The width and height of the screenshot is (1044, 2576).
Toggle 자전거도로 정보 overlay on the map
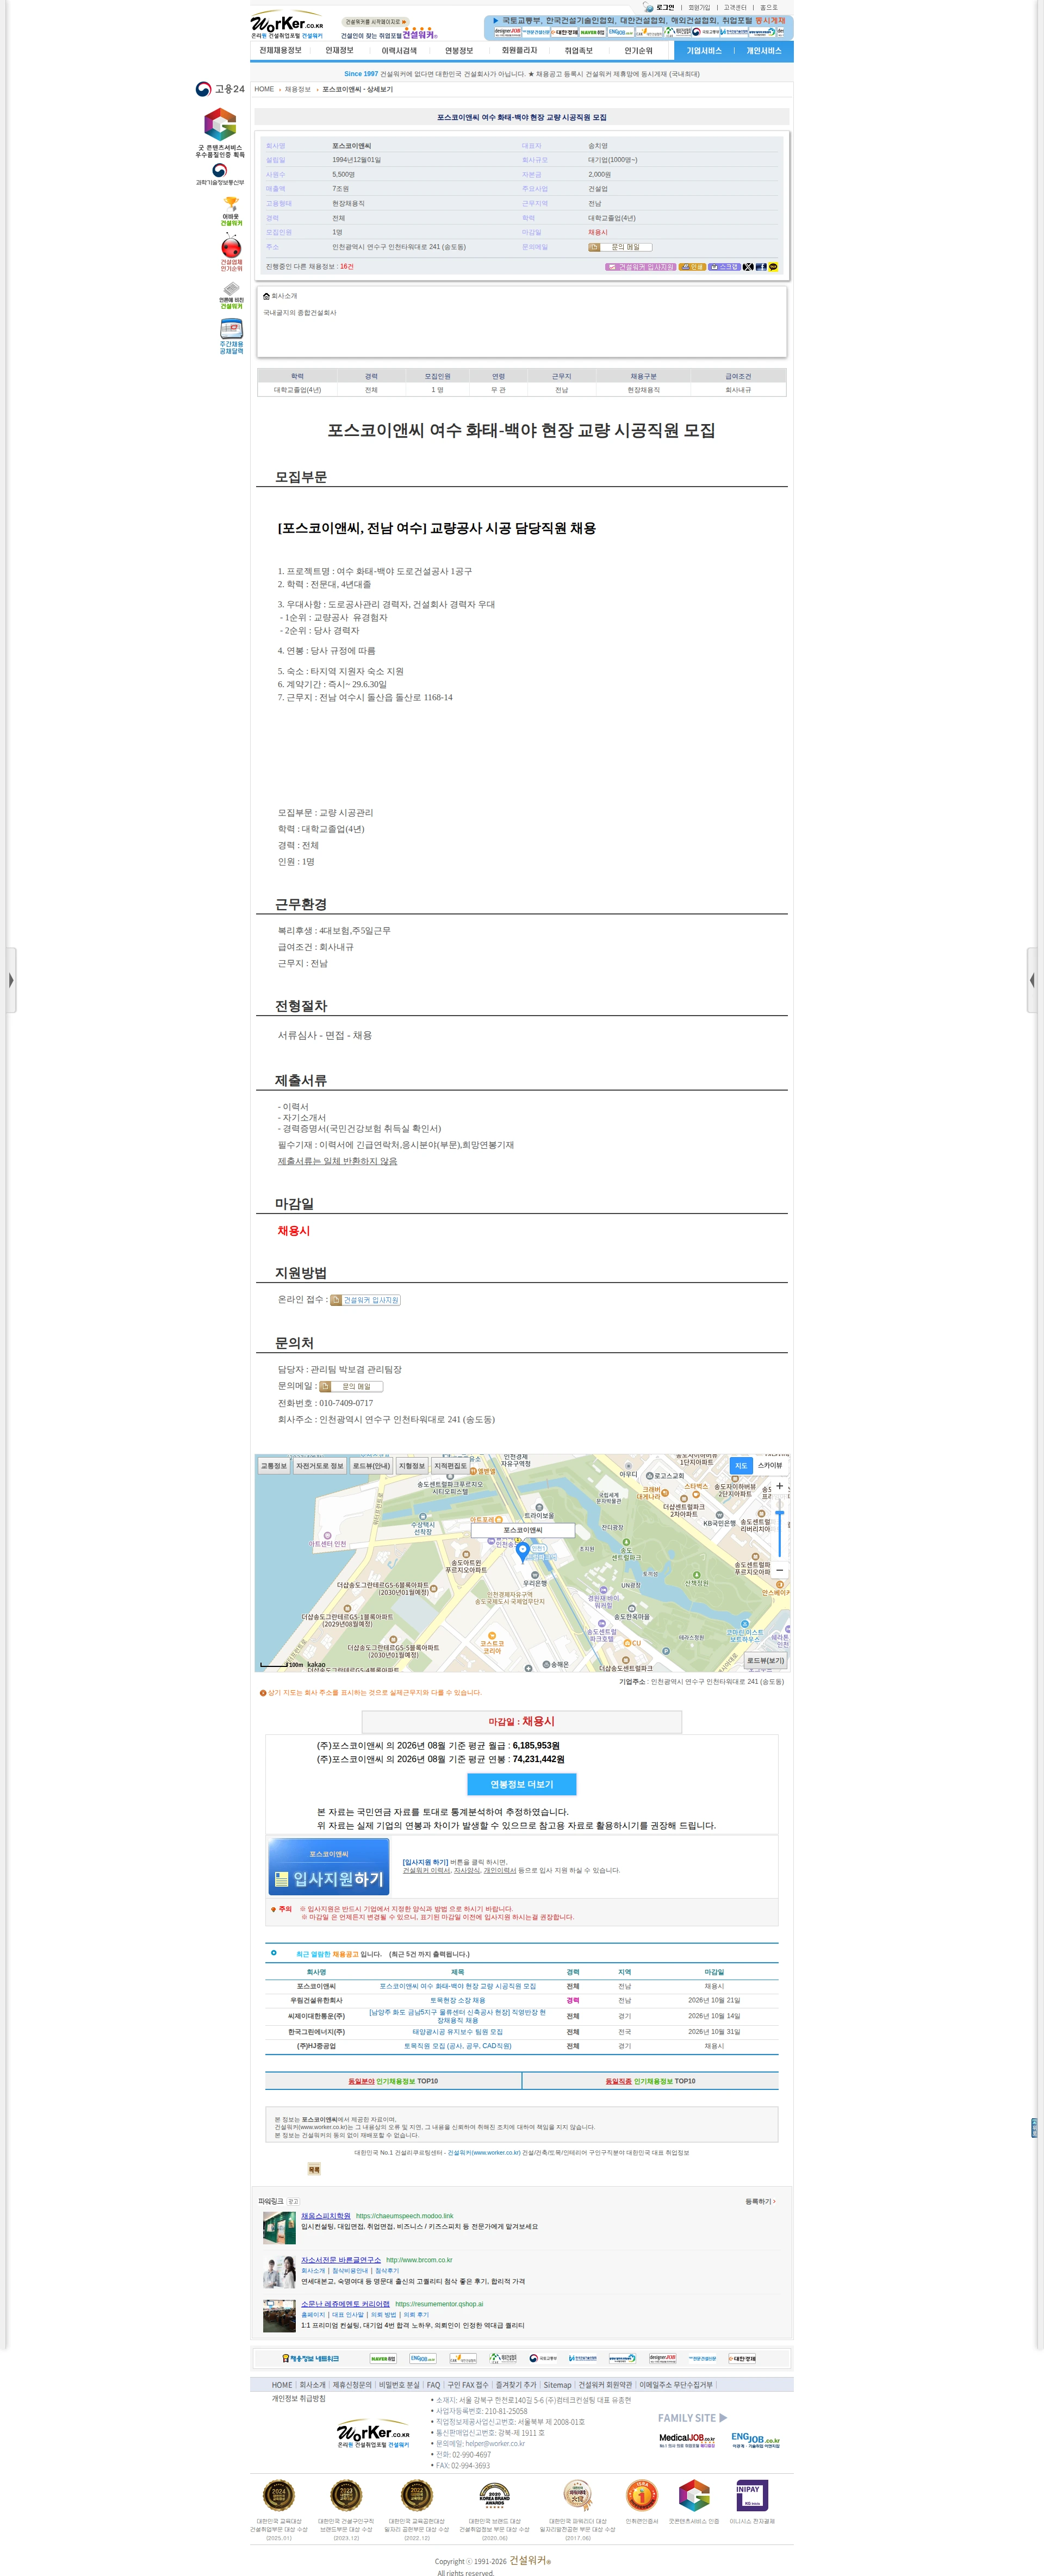coord(319,1466)
